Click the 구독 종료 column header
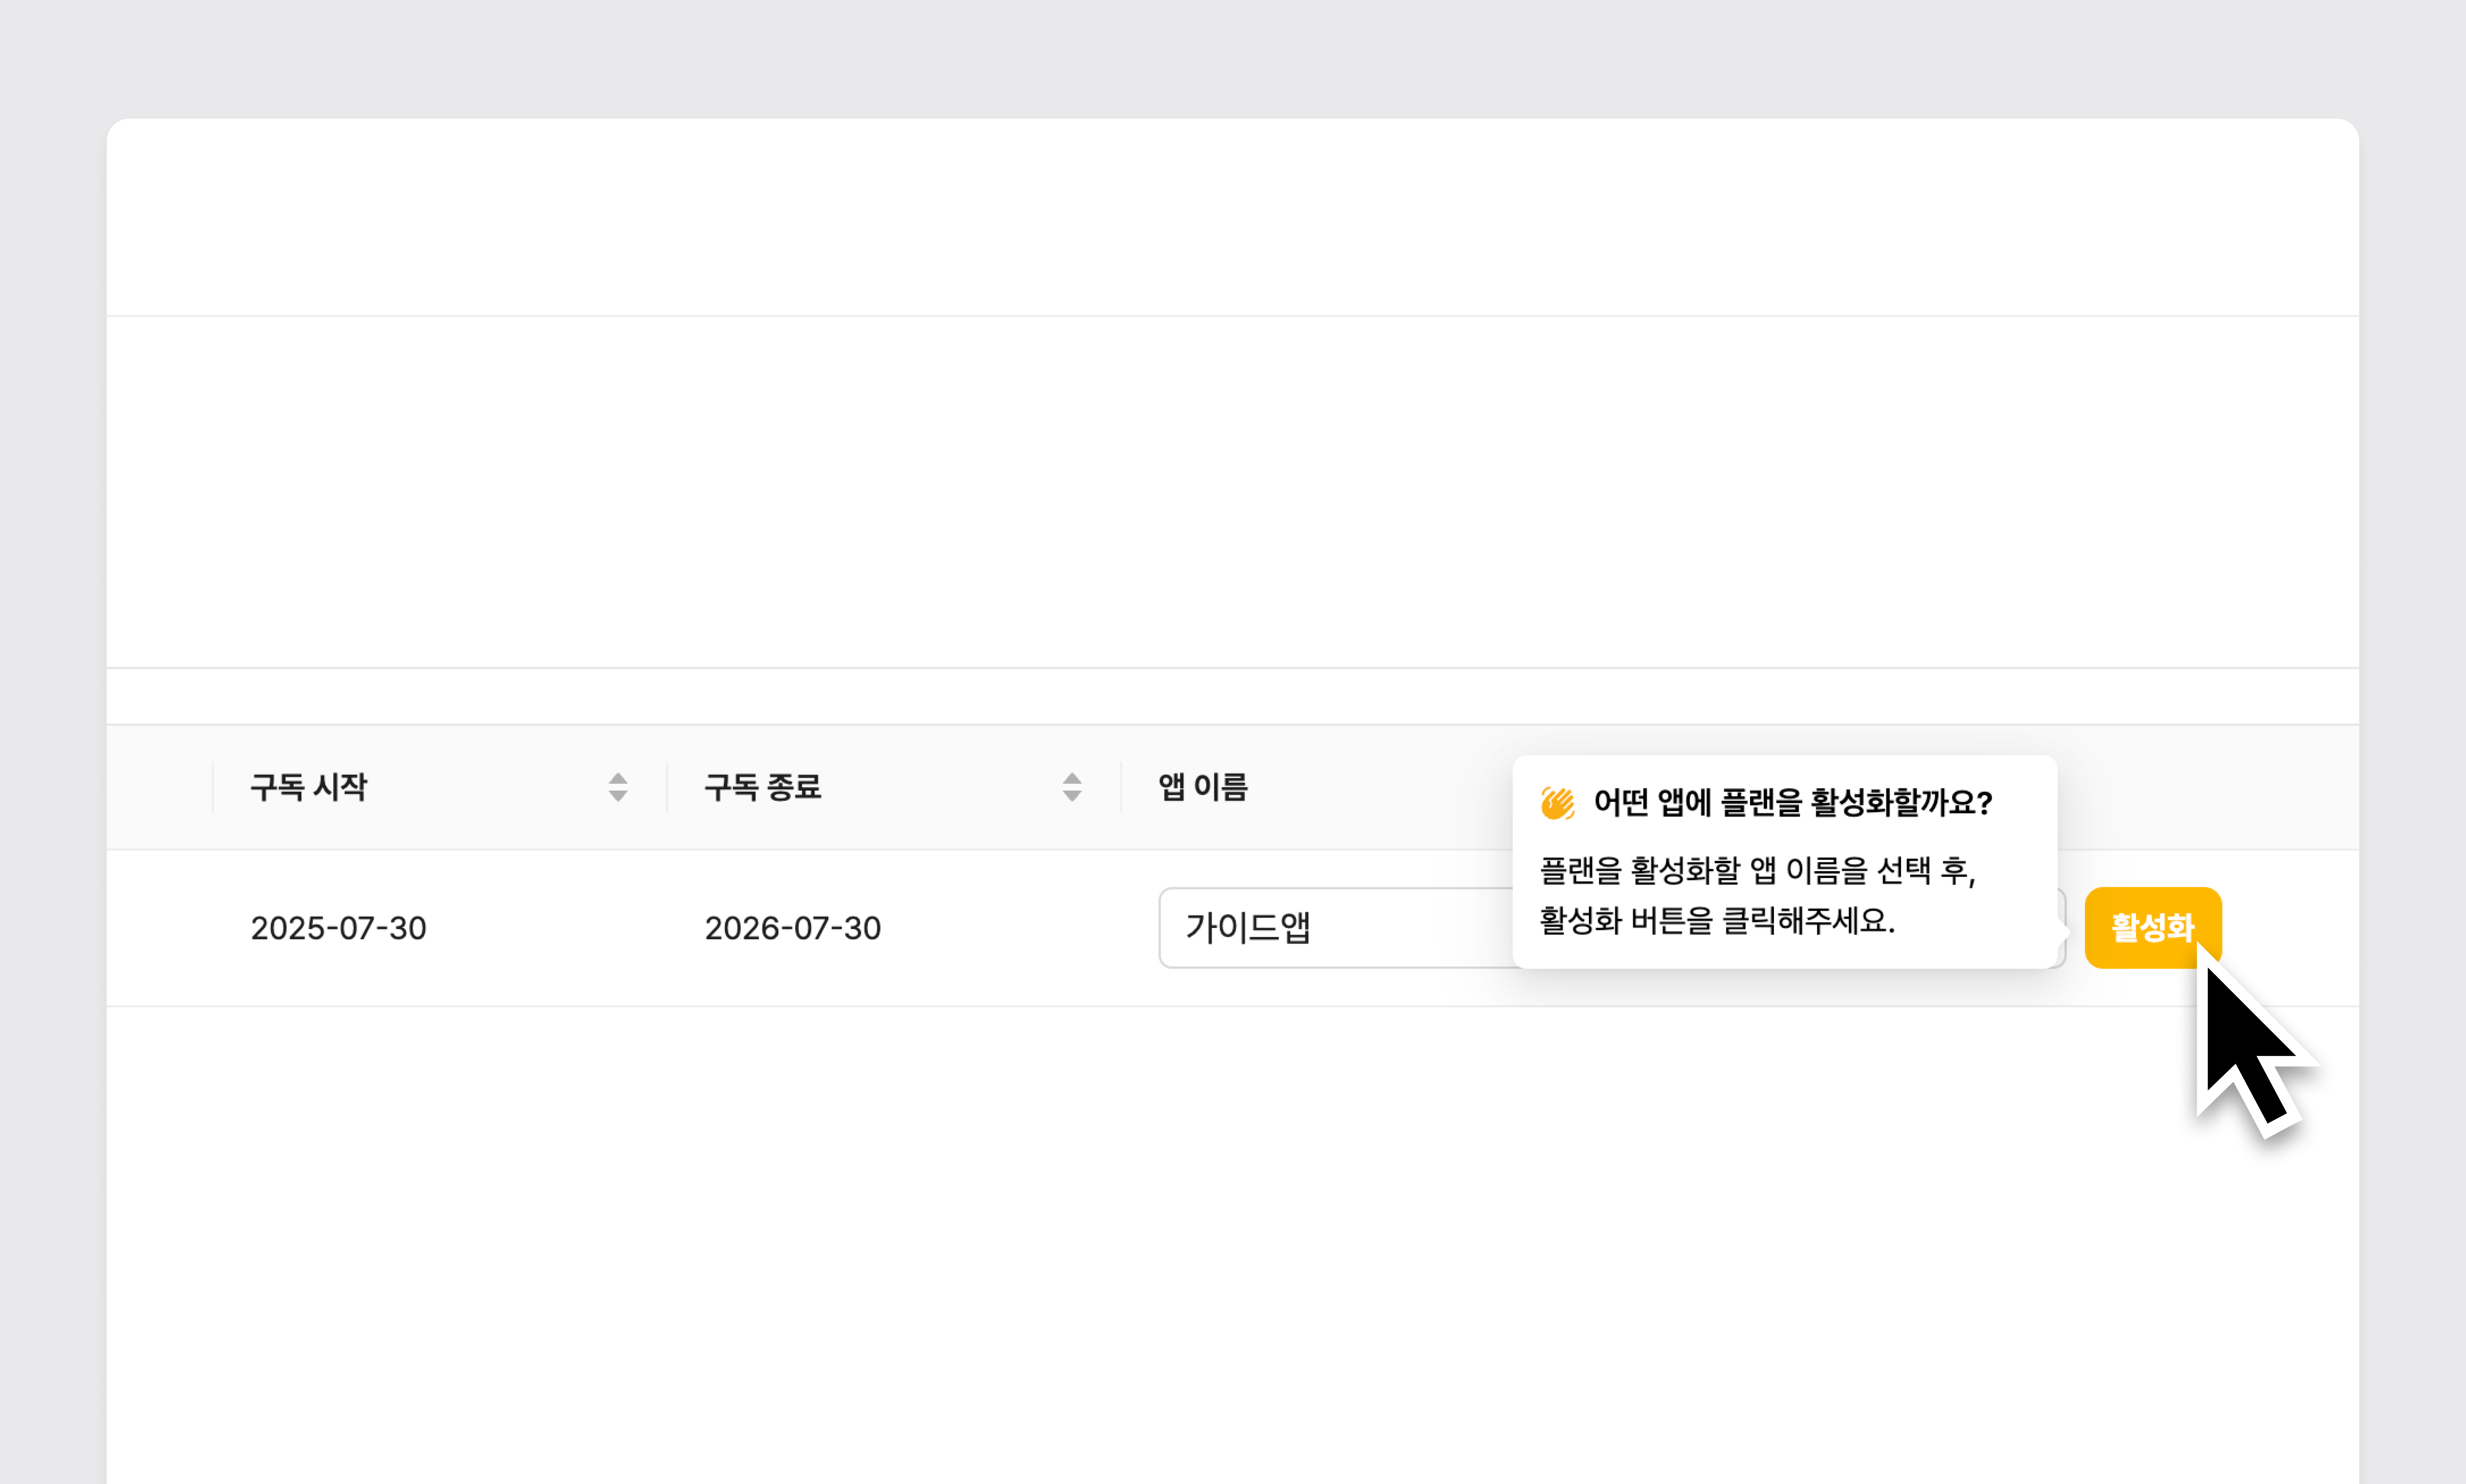2466x1484 pixels. pyautogui.click(x=762, y=787)
